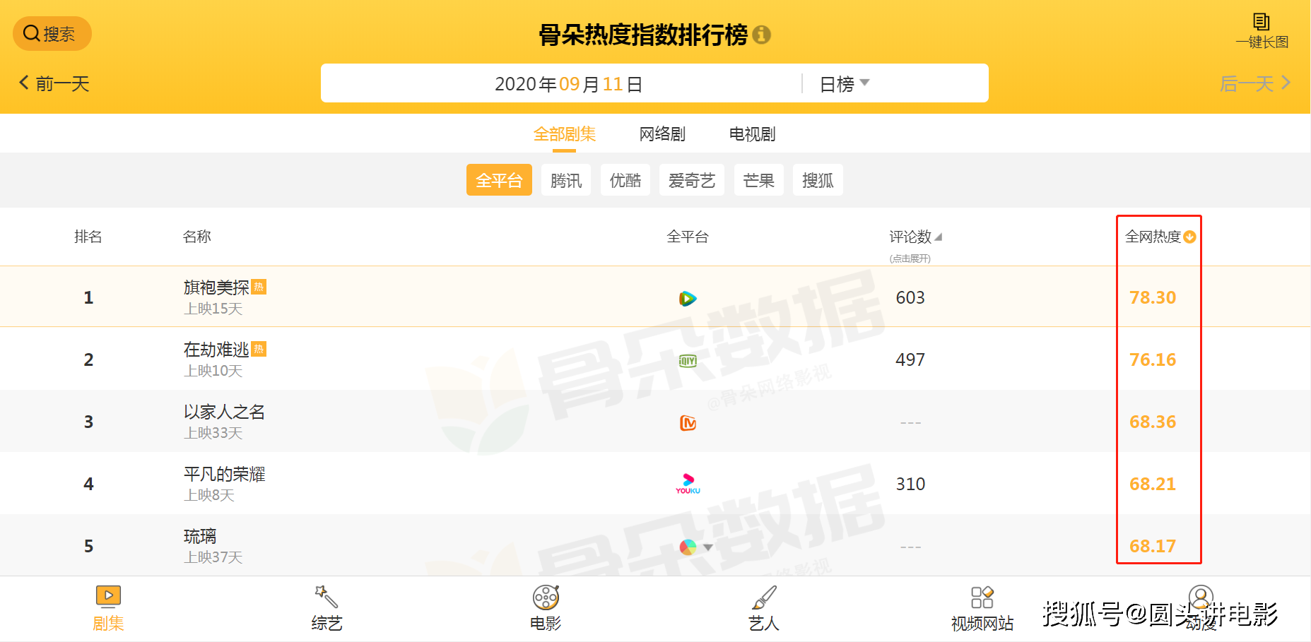The width and height of the screenshot is (1311, 642).
Task: Click the Youku logo next to 平凡的荣耀
Action: coord(687,484)
